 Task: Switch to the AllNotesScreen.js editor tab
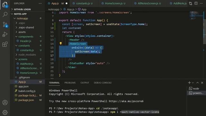(x=148, y=4)
